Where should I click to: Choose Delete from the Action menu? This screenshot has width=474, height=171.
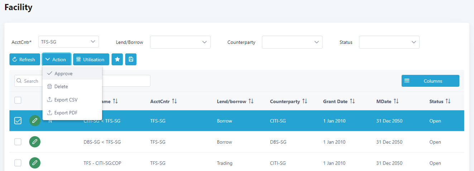click(72, 86)
